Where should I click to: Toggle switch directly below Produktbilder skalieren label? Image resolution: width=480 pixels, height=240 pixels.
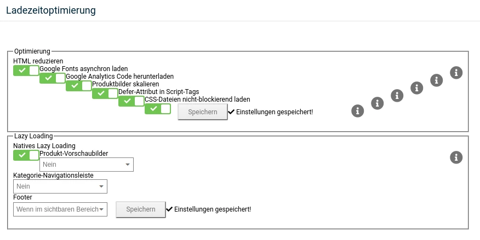(x=105, y=93)
